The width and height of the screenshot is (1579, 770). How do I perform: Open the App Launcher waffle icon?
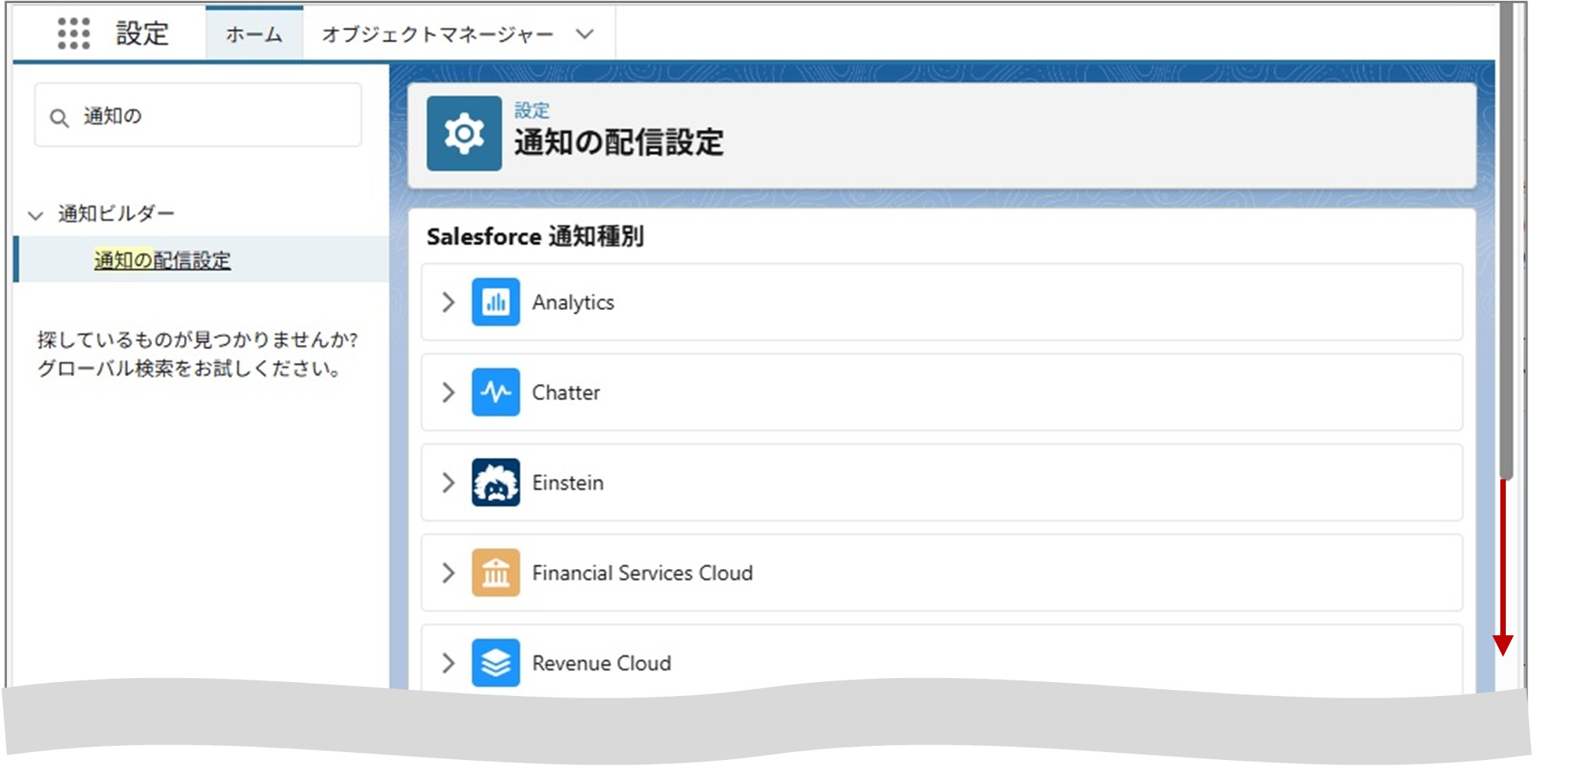(74, 33)
